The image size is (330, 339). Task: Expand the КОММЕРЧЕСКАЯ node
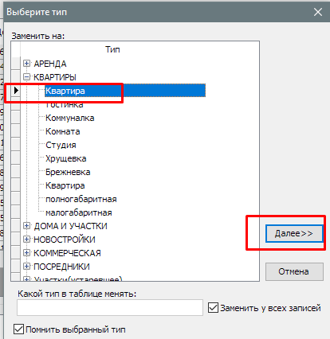click(x=26, y=253)
